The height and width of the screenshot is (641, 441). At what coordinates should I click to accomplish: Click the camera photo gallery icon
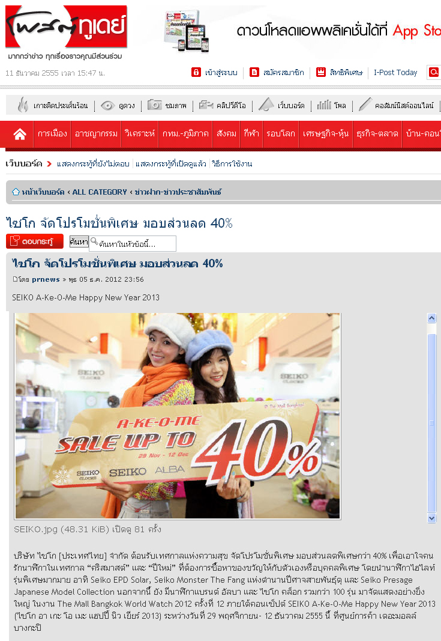point(154,105)
